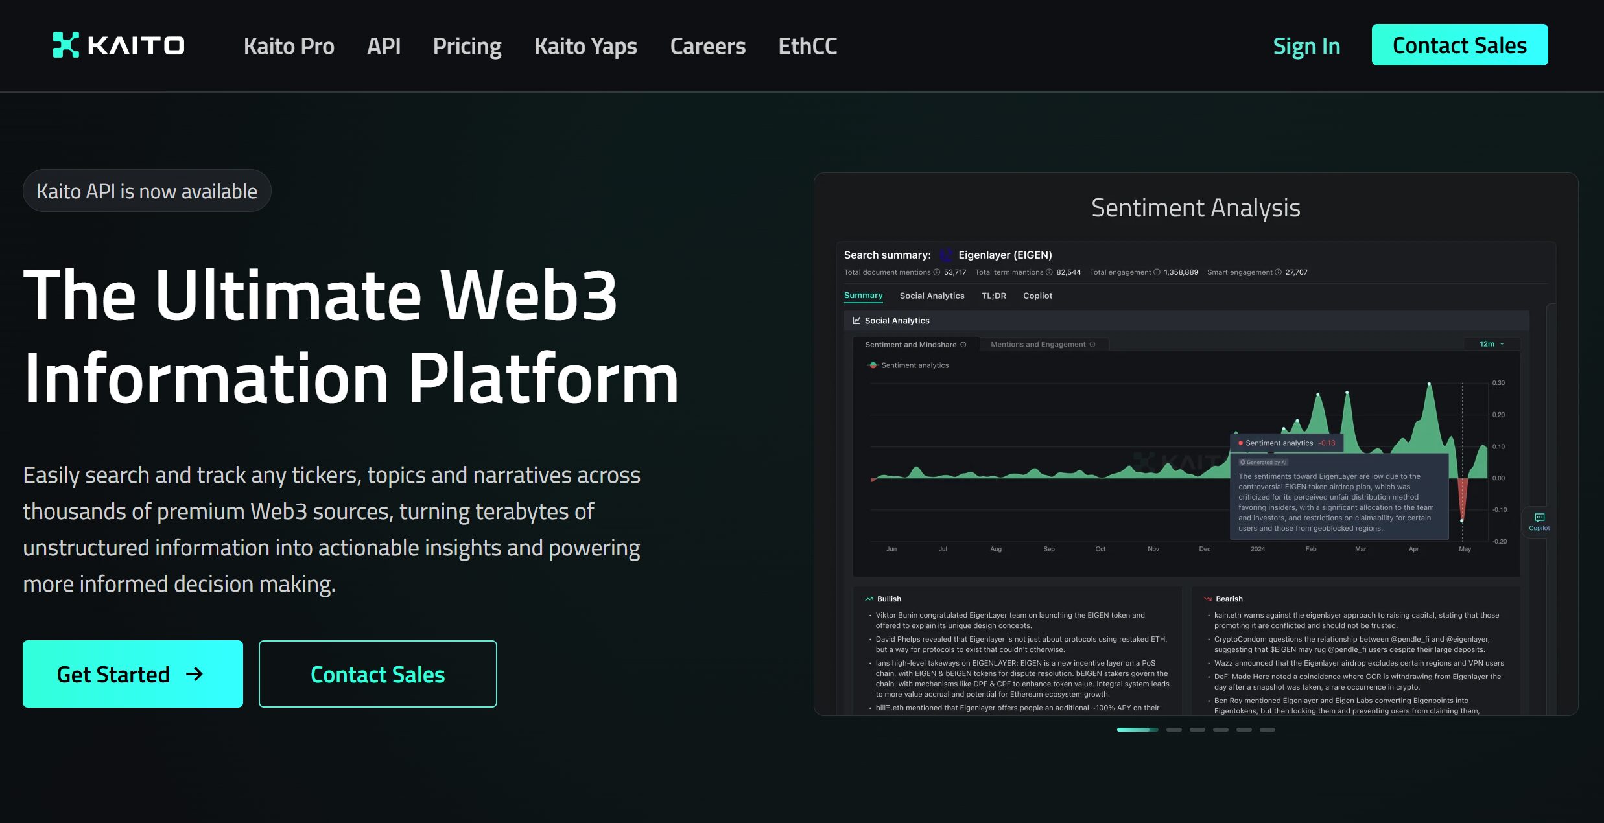Screen dimensions: 1604x823
Task: Click the Sentiment analytics -0.13 tooltip label
Action: [1287, 443]
